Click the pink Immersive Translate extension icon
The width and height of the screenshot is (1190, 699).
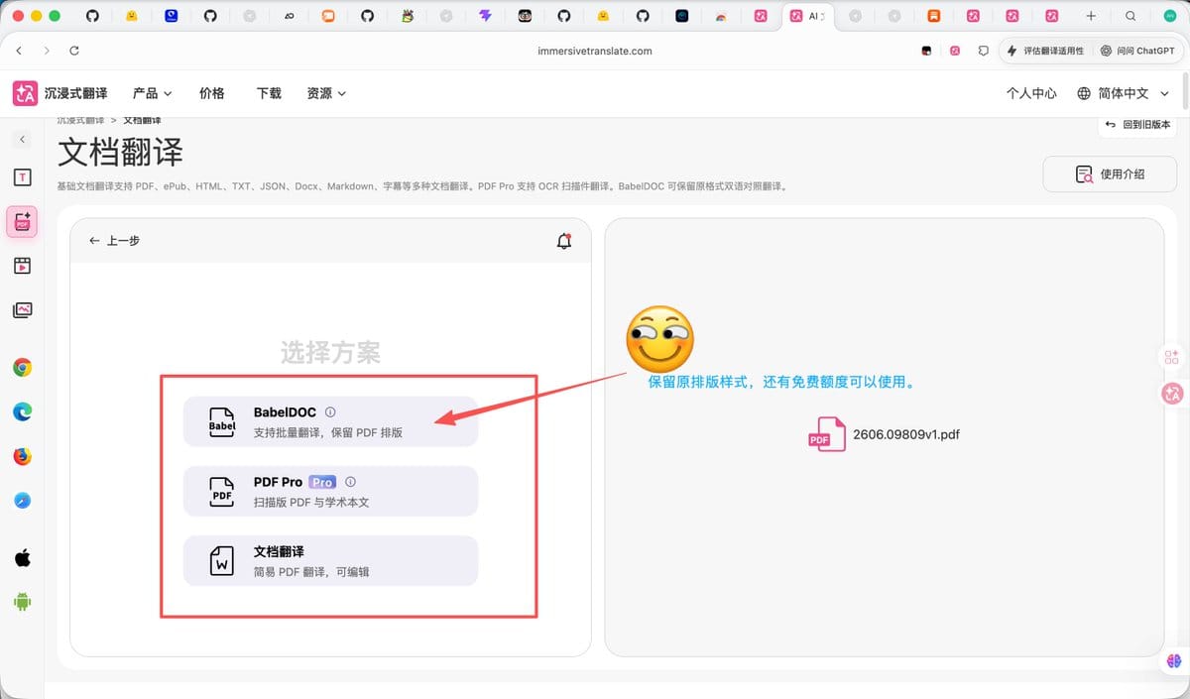pyautogui.click(x=955, y=51)
